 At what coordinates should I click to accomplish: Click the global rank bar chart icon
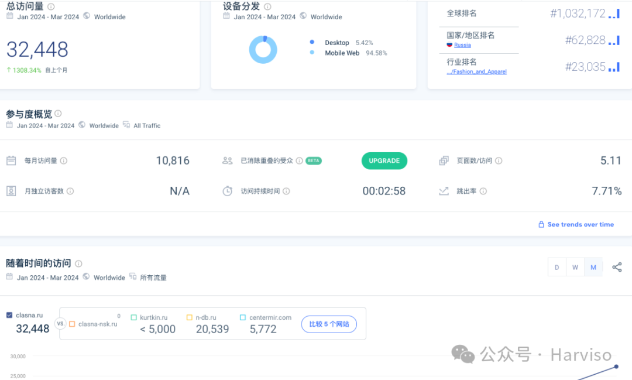[x=614, y=13]
